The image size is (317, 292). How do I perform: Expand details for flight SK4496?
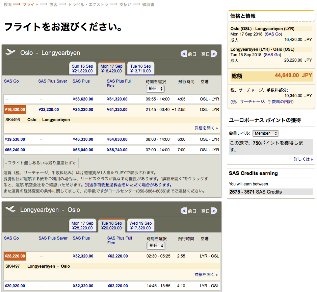pos(206,128)
